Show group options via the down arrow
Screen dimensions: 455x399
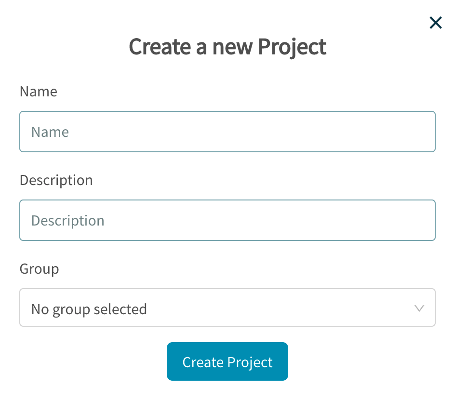click(419, 308)
